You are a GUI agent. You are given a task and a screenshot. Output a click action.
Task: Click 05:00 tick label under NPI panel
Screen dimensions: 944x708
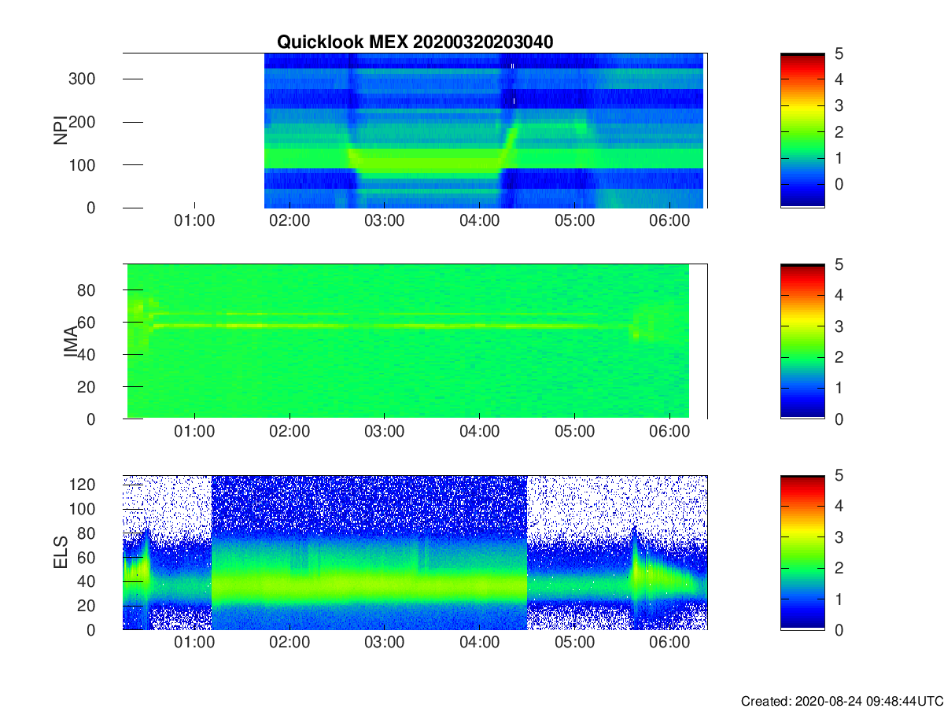574,221
